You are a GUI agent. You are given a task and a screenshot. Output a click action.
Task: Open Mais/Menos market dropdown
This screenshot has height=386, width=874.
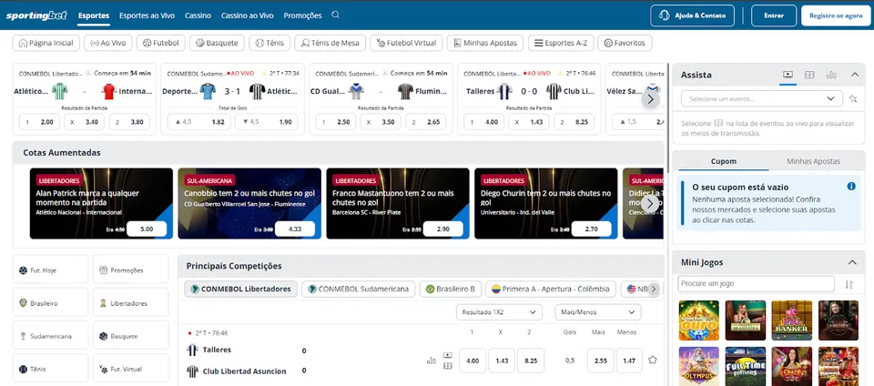pos(597,312)
